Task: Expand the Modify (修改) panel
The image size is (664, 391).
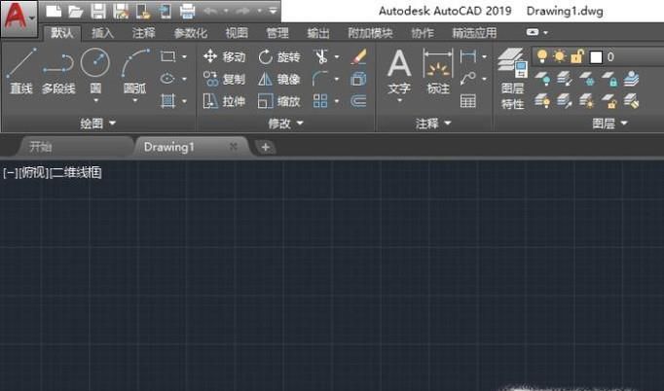Action: click(x=286, y=124)
